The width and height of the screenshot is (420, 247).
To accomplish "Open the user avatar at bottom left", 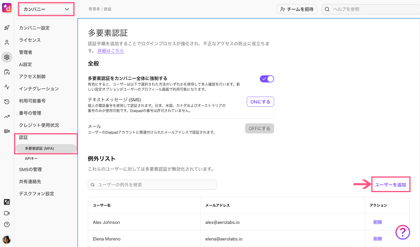I will pos(7,239).
